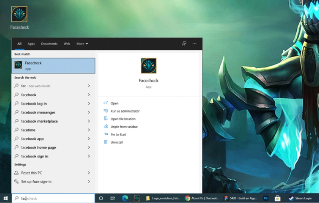319x203 pixels.
Task: Expand arrow next to 'facebook sign in'
Action: pos(89,156)
